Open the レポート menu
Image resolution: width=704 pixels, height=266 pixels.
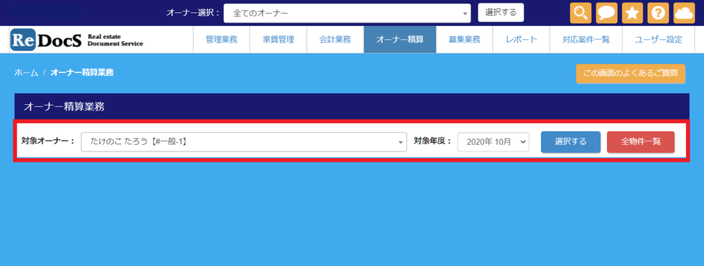[x=521, y=39]
